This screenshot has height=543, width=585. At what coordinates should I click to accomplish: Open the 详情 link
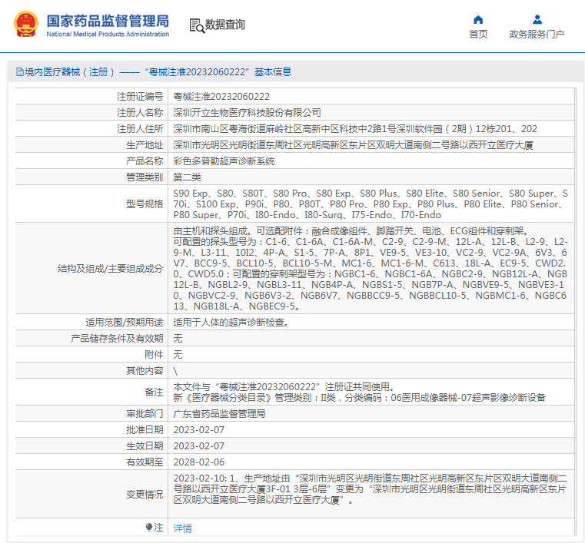coord(183,528)
